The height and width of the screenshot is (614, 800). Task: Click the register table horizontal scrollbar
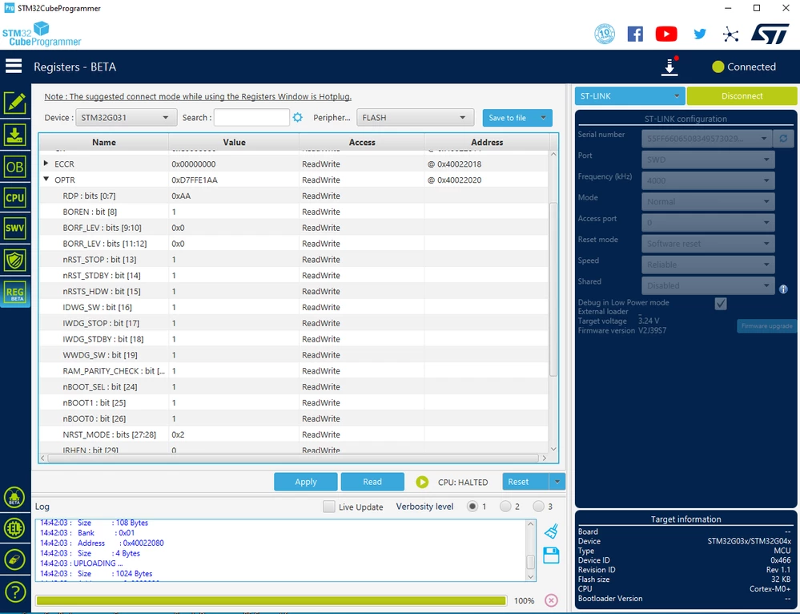pyautogui.click(x=293, y=458)
